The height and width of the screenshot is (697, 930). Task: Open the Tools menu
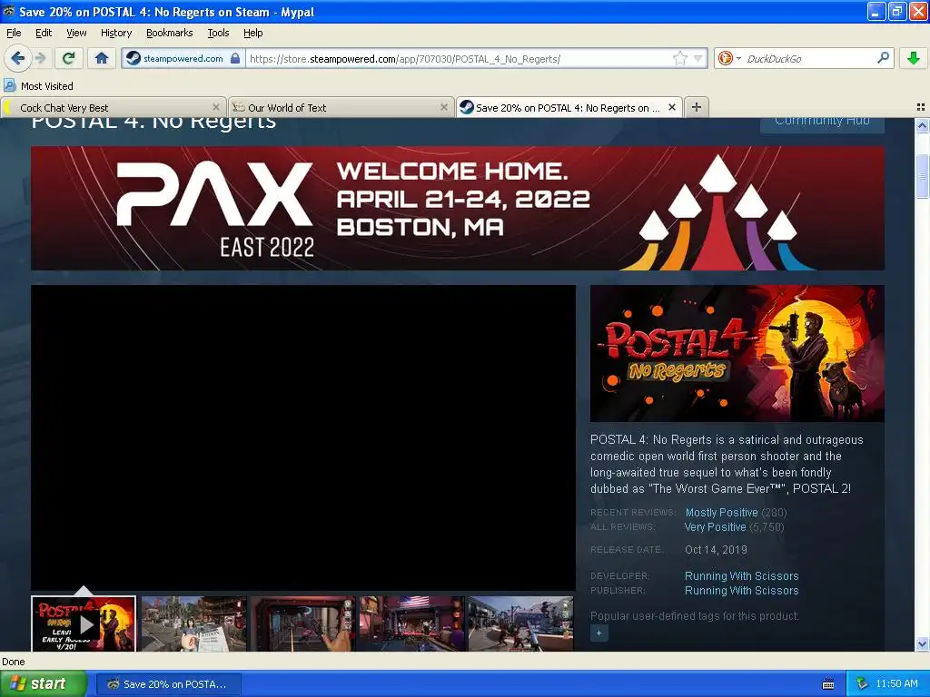point(218,33)
